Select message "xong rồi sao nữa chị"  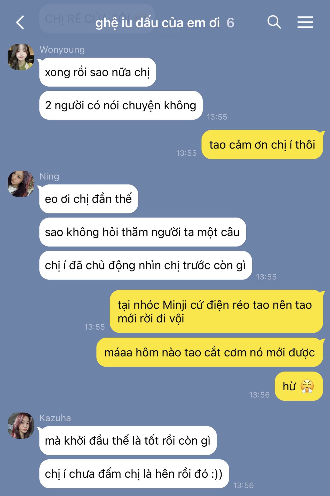[98, 72]
